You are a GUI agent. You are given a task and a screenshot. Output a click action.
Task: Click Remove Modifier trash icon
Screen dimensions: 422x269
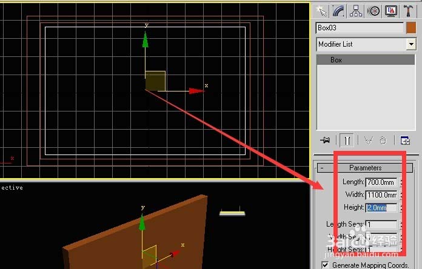[383, 140]
